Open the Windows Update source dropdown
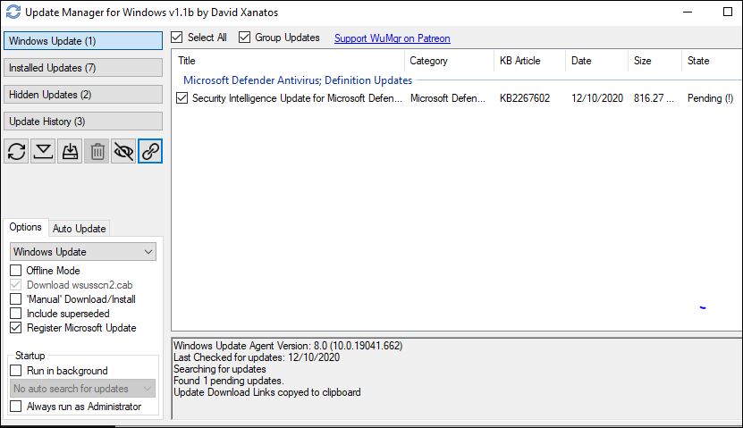This screenshot has height=428, width=743. coord(83,252)
